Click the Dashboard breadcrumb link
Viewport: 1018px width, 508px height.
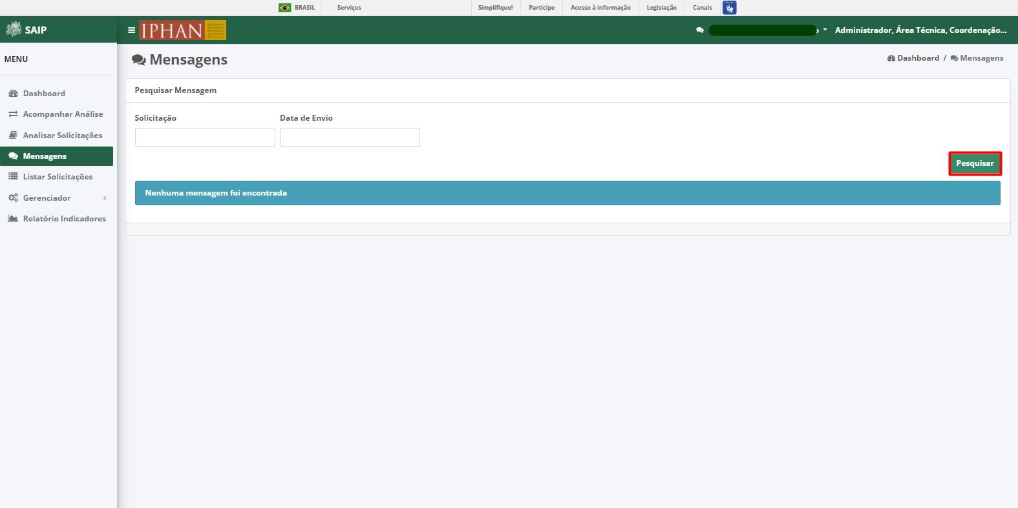click(x=918, y=58)
